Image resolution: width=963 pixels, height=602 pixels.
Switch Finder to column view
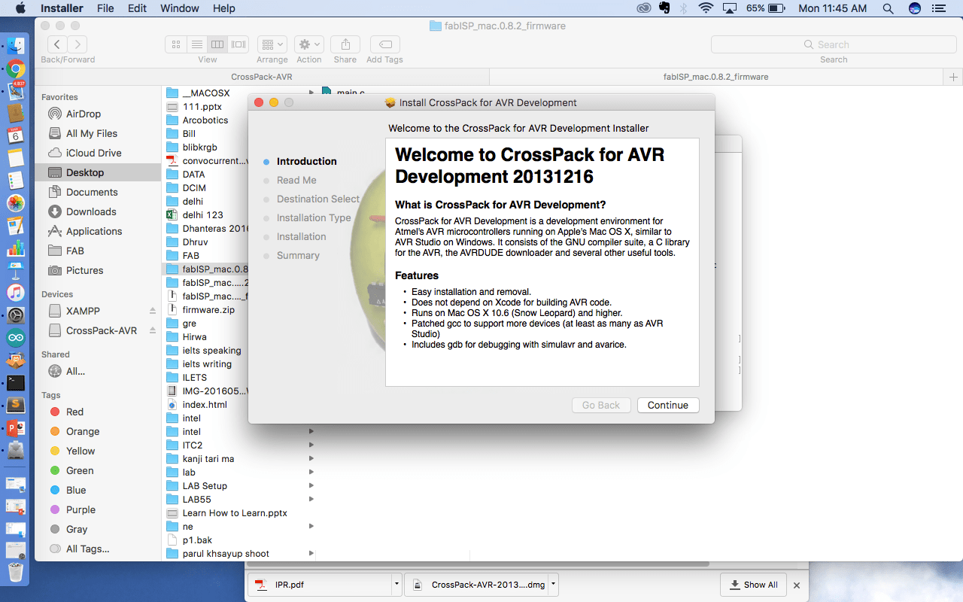click(217, 44)
